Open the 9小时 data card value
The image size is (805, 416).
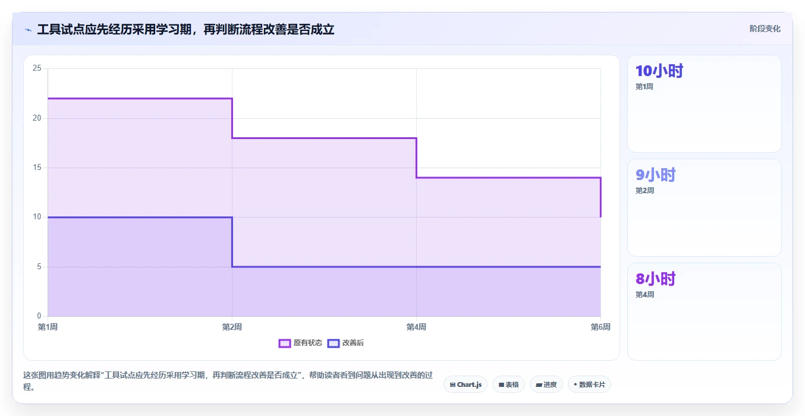(655, 175)
